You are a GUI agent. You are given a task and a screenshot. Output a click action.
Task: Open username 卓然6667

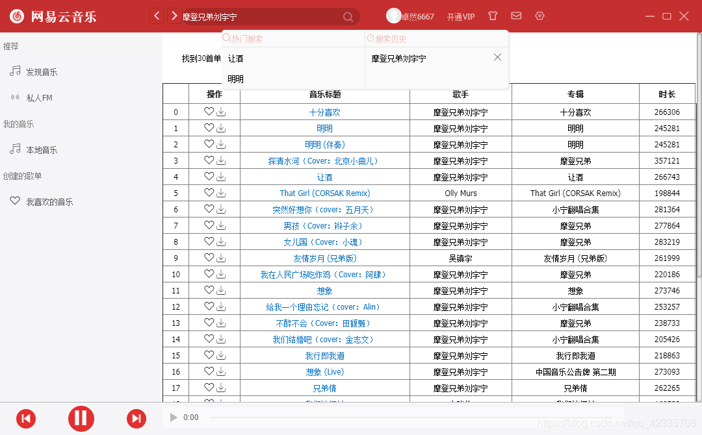(417, 16)
